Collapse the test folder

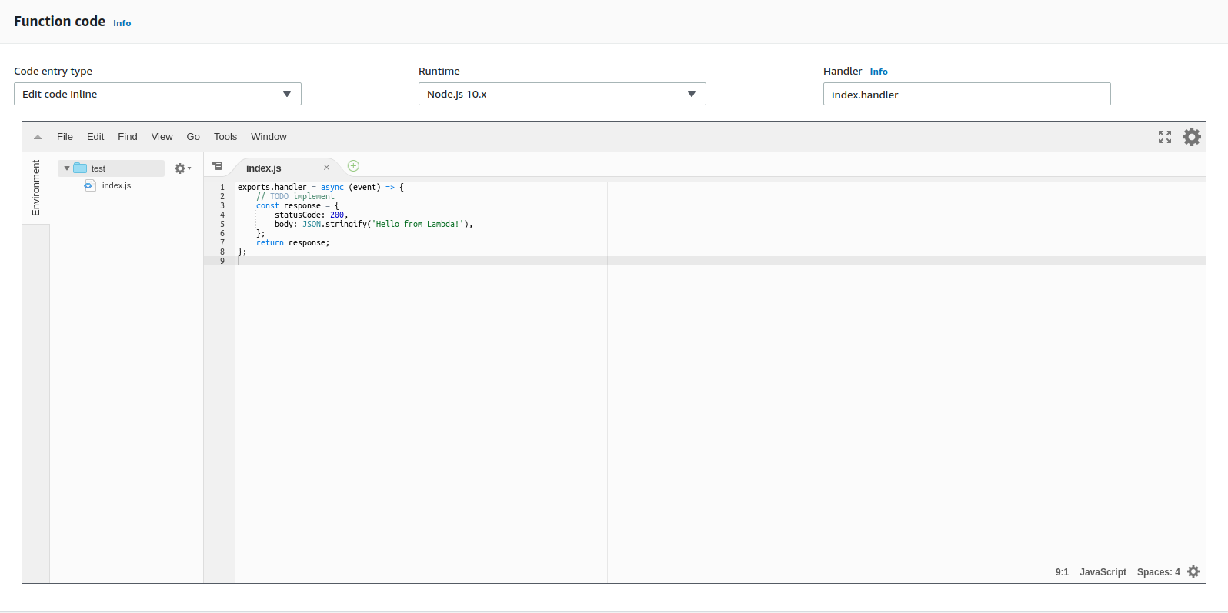(67, 168)
